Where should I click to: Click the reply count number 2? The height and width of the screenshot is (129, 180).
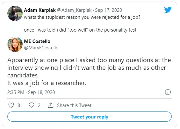click(39, 105)
